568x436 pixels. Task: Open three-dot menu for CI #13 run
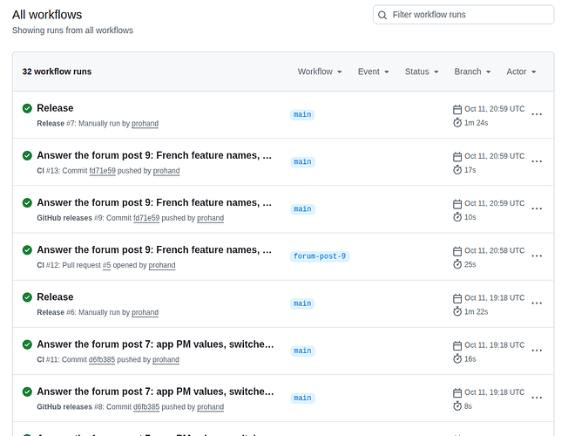click(537, 161)
